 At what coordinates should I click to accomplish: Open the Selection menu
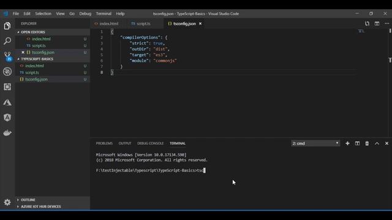coord(43,13)
